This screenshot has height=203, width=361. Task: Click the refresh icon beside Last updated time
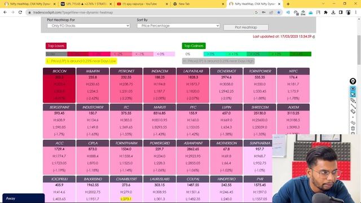coord(314,37)
